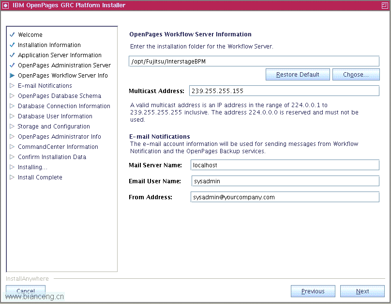This screenshot has width=391, height=304.
Task: Click arrow icon beside Database Connection Information
Action: pos(12,106)
